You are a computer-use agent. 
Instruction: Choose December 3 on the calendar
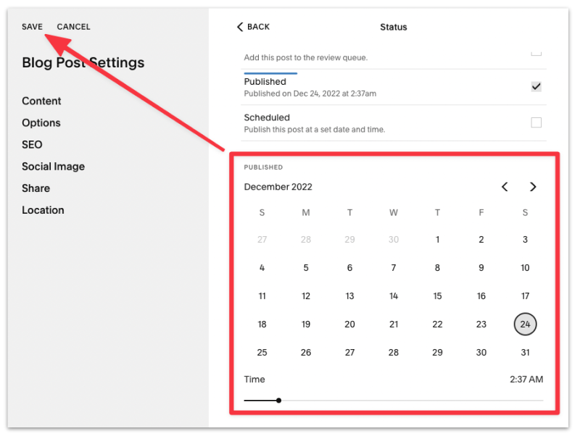pyautogui.click(x=525, y=240)
